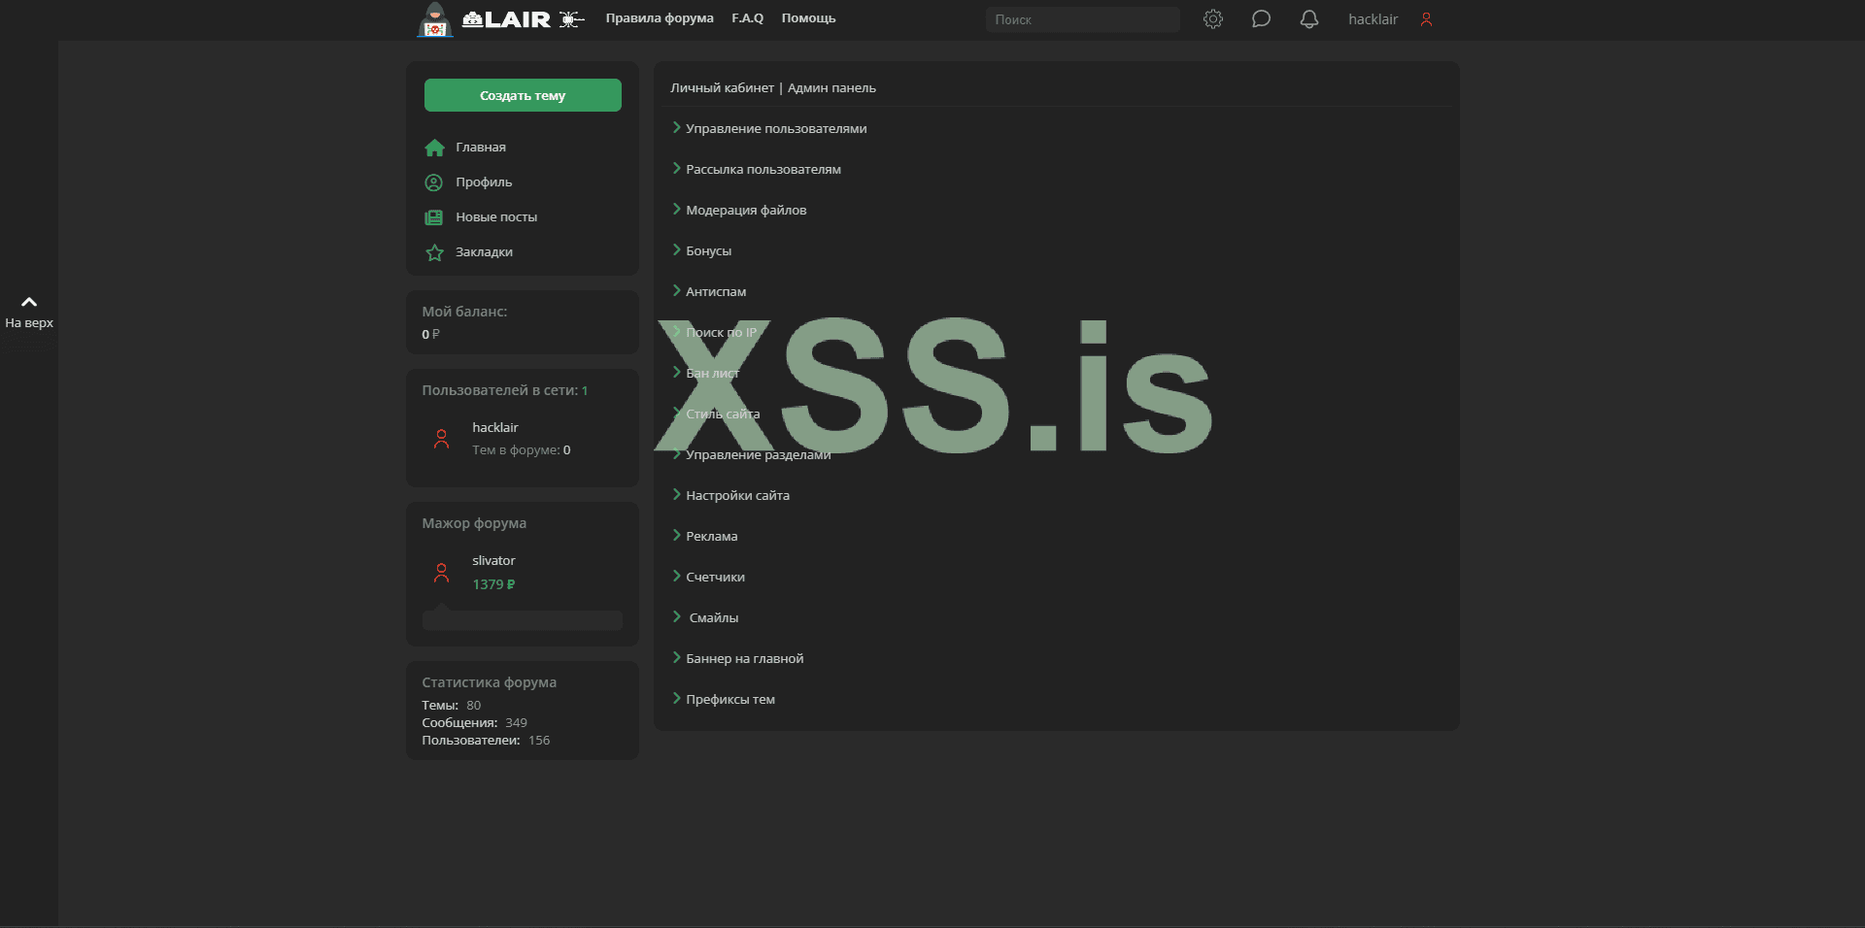Click the bar under slivator's balance
Screen dimensions: 1865x928
pos(523,620)
